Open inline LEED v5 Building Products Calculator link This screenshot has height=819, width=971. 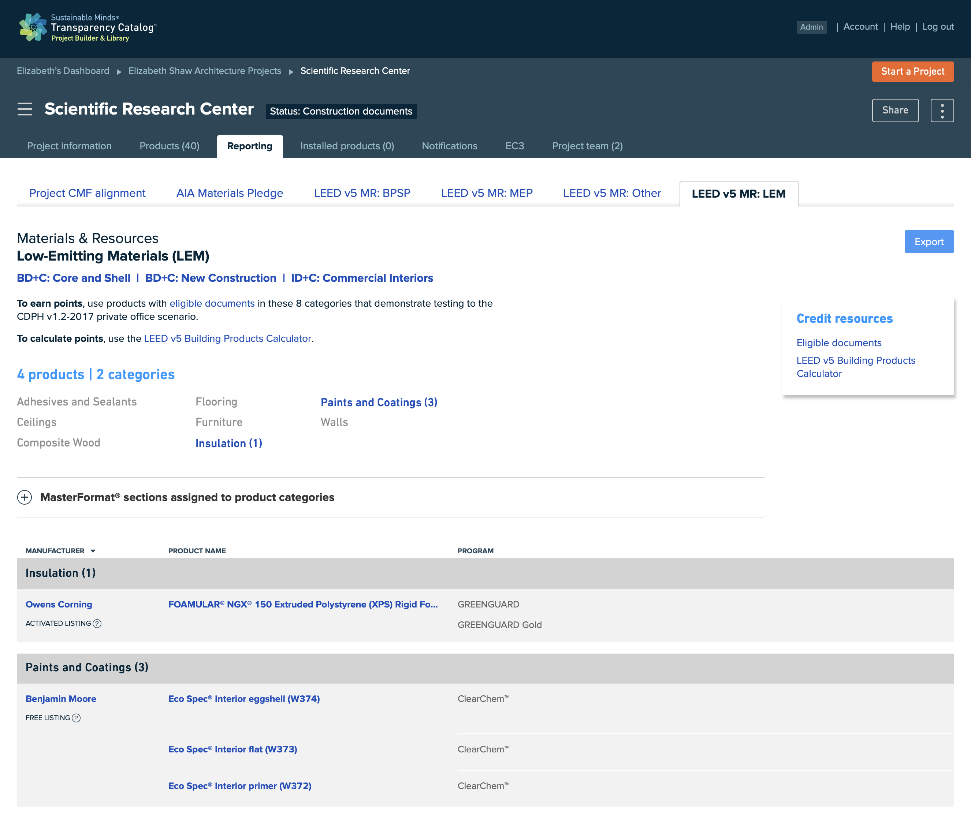[x=228, y=339]
